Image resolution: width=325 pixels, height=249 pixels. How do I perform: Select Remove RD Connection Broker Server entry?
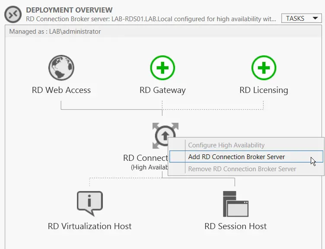242,169
